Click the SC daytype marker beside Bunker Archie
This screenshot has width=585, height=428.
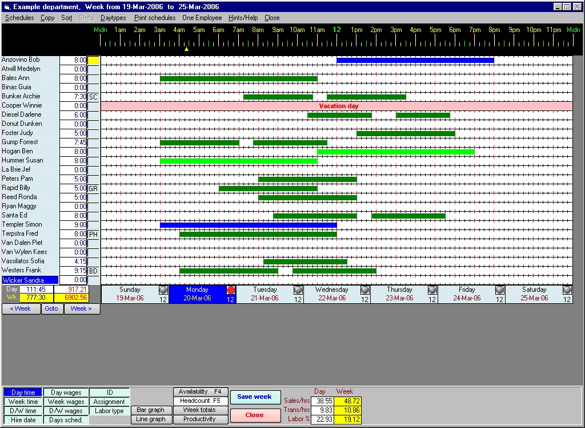[95, 97]
